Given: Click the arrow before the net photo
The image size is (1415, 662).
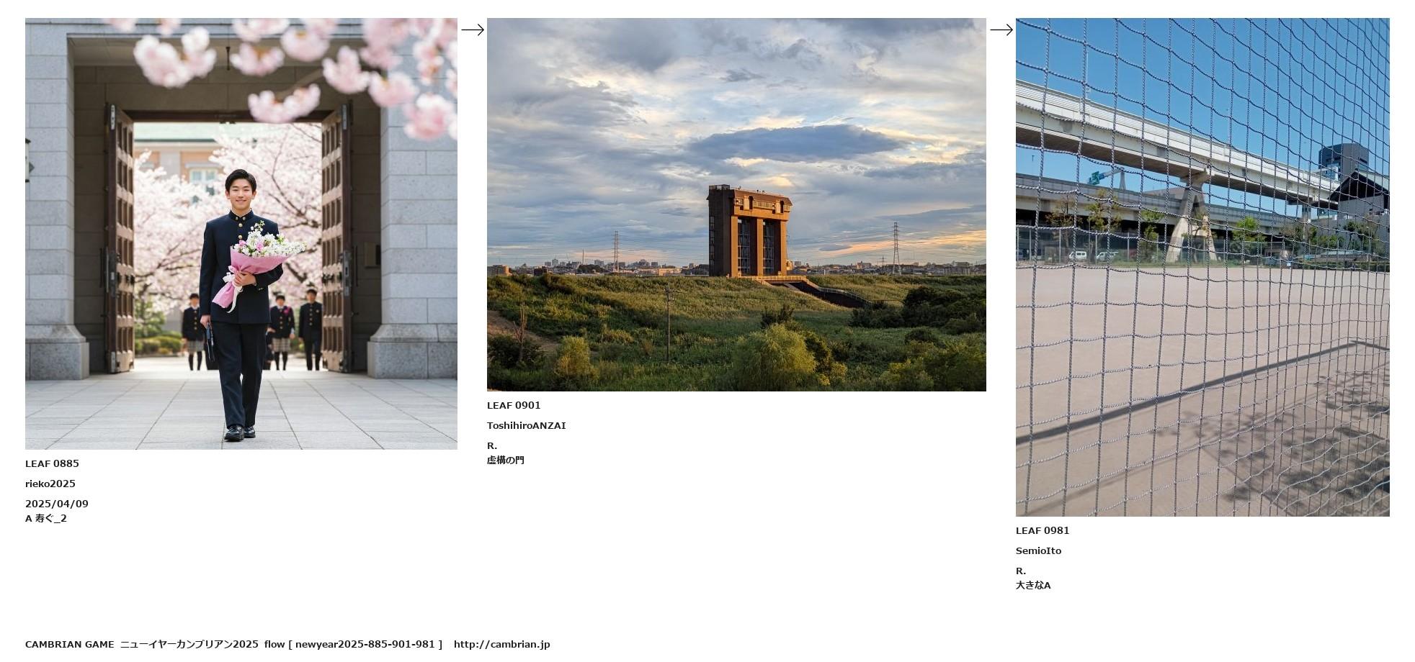Looking at the screenshot, I should (1001, 30).
